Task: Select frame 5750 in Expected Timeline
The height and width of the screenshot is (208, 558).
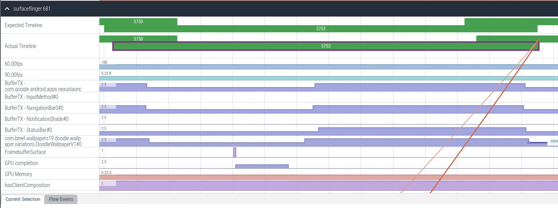Action: click(138, 22)
